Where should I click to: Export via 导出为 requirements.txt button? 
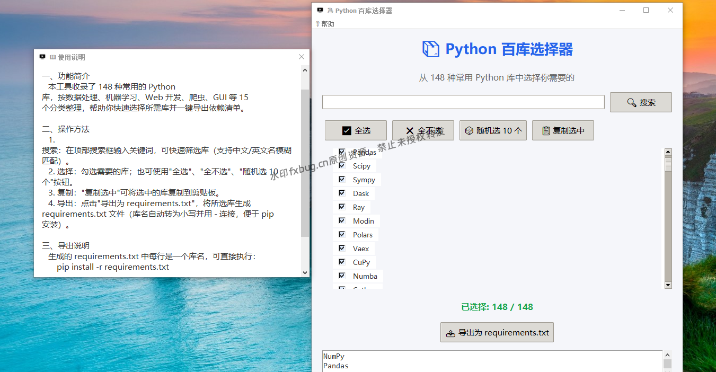pos(497,332)
